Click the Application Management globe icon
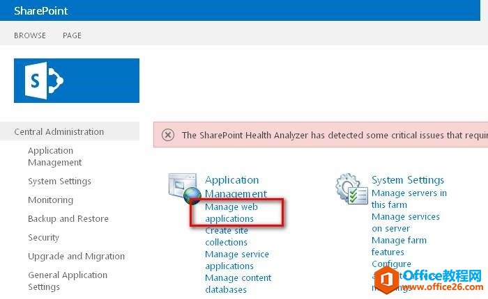The width and height of the screenshot is (488, 299). tap(185, 188)
